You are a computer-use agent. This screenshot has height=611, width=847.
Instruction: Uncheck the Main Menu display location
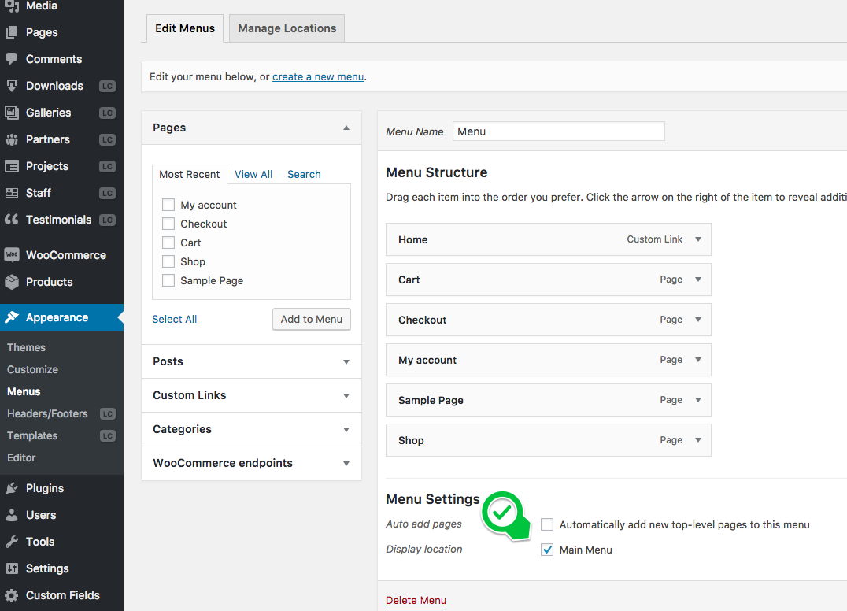pyautogui.click(x=547, y=550)
